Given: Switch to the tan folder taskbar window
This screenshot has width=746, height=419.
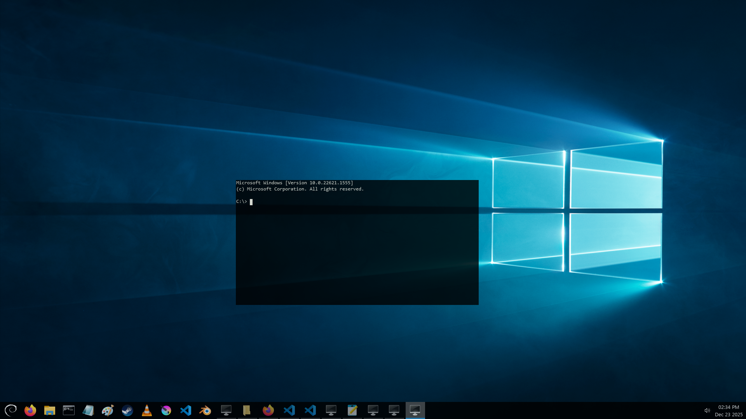Looking at the screenshot, I should click(x=247, y=410).
